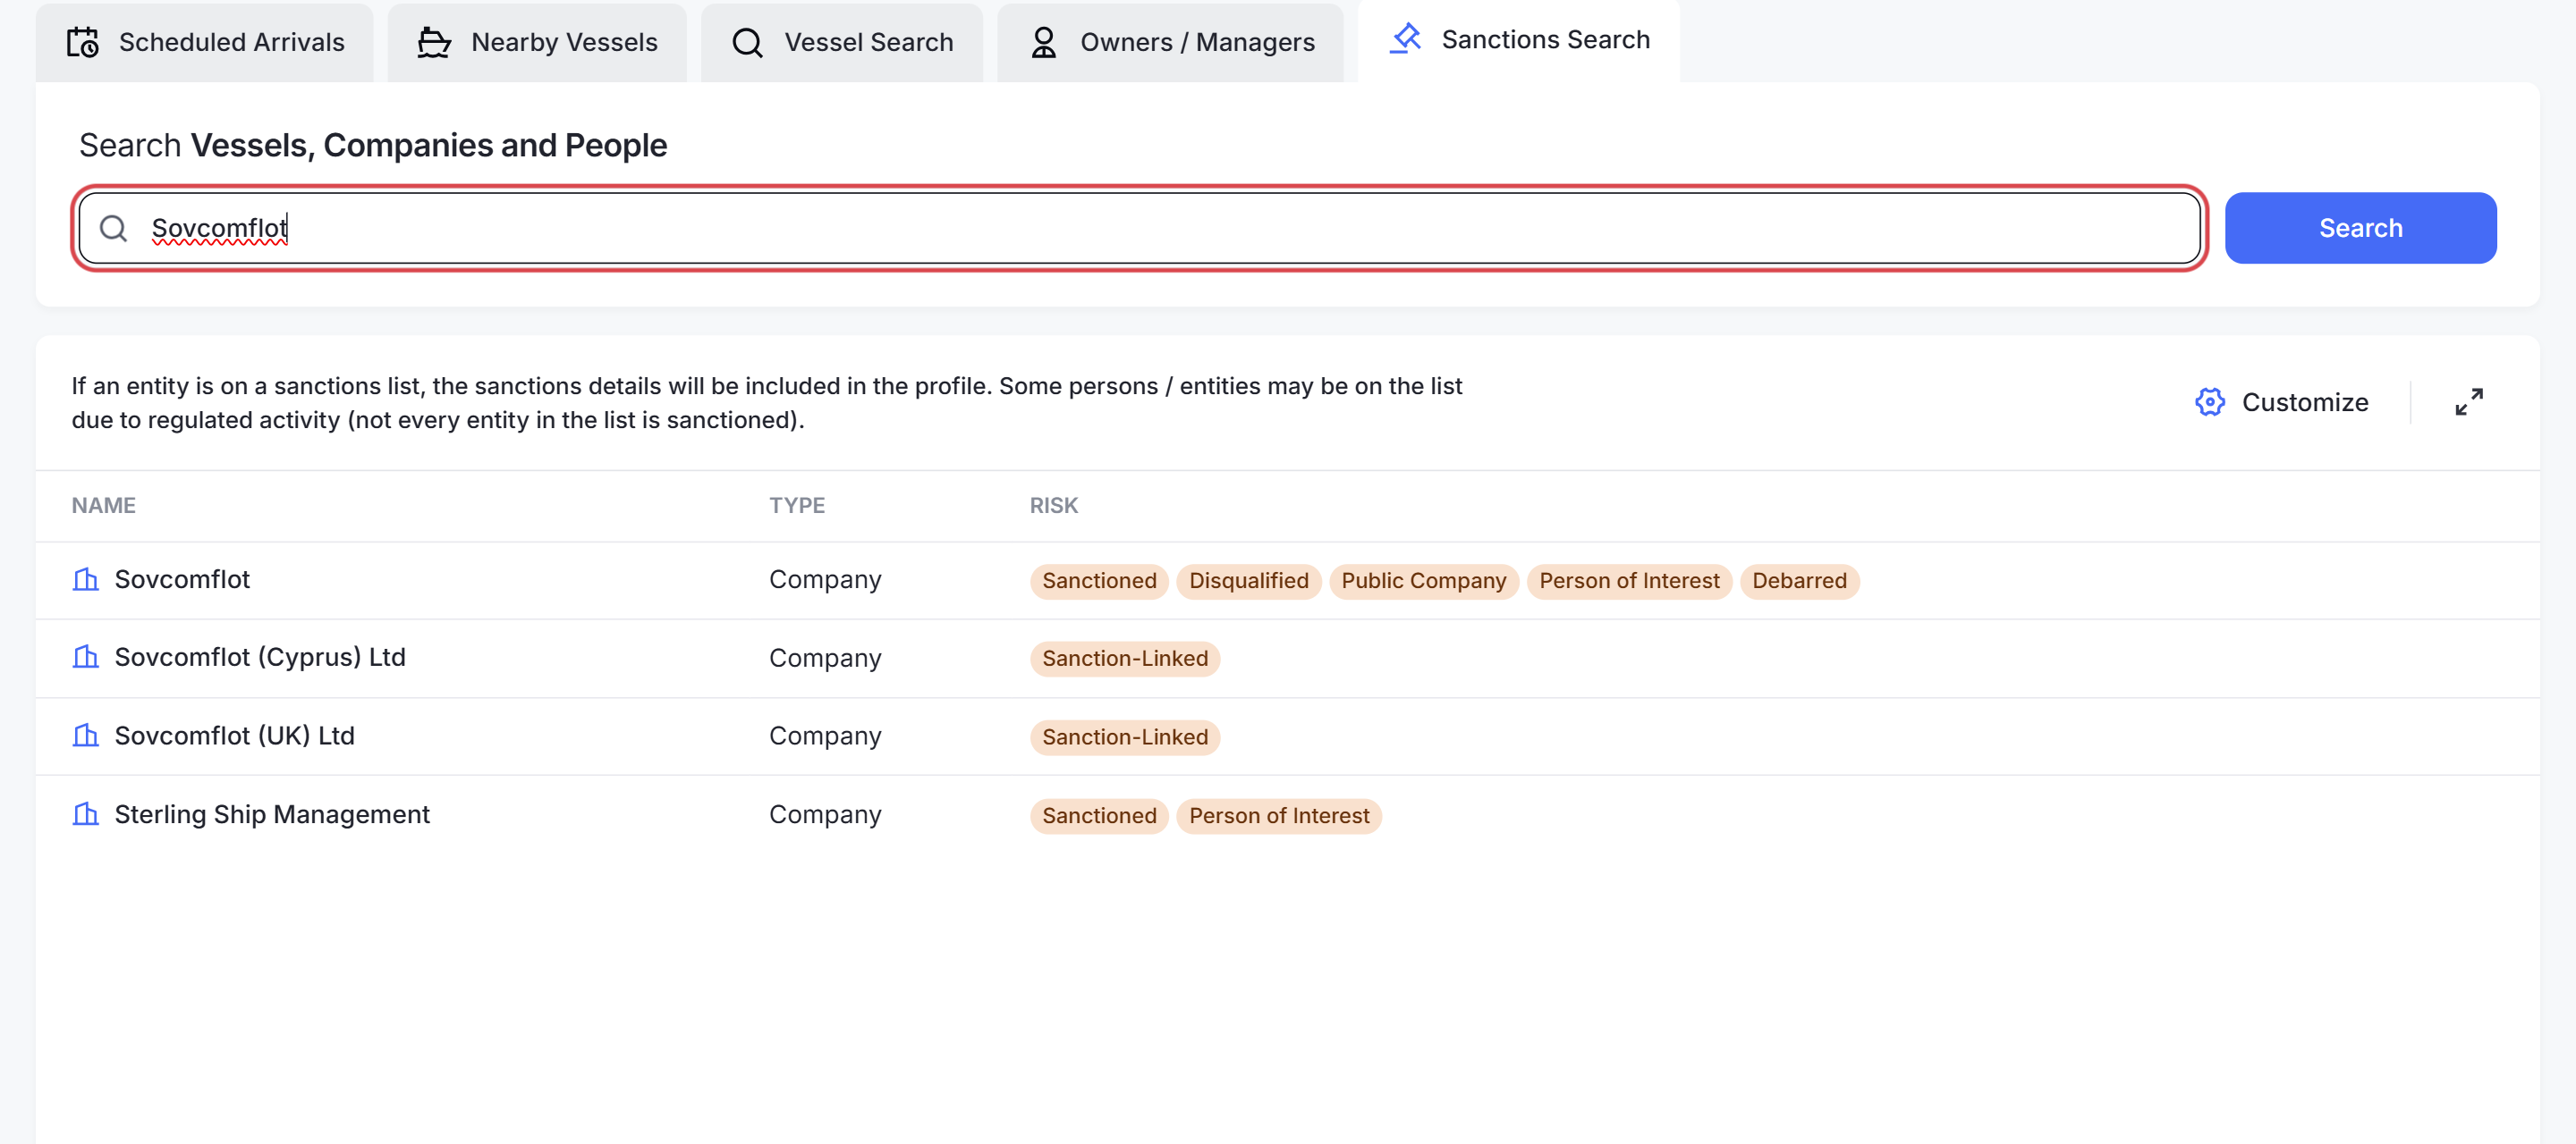Image resolution: width=2576 pixels, height=1144 pixels.
Task: Click Company type cell in Sovcomflot (UK) Ltd row
Action: pyautogui.click(x=825, y=736)
